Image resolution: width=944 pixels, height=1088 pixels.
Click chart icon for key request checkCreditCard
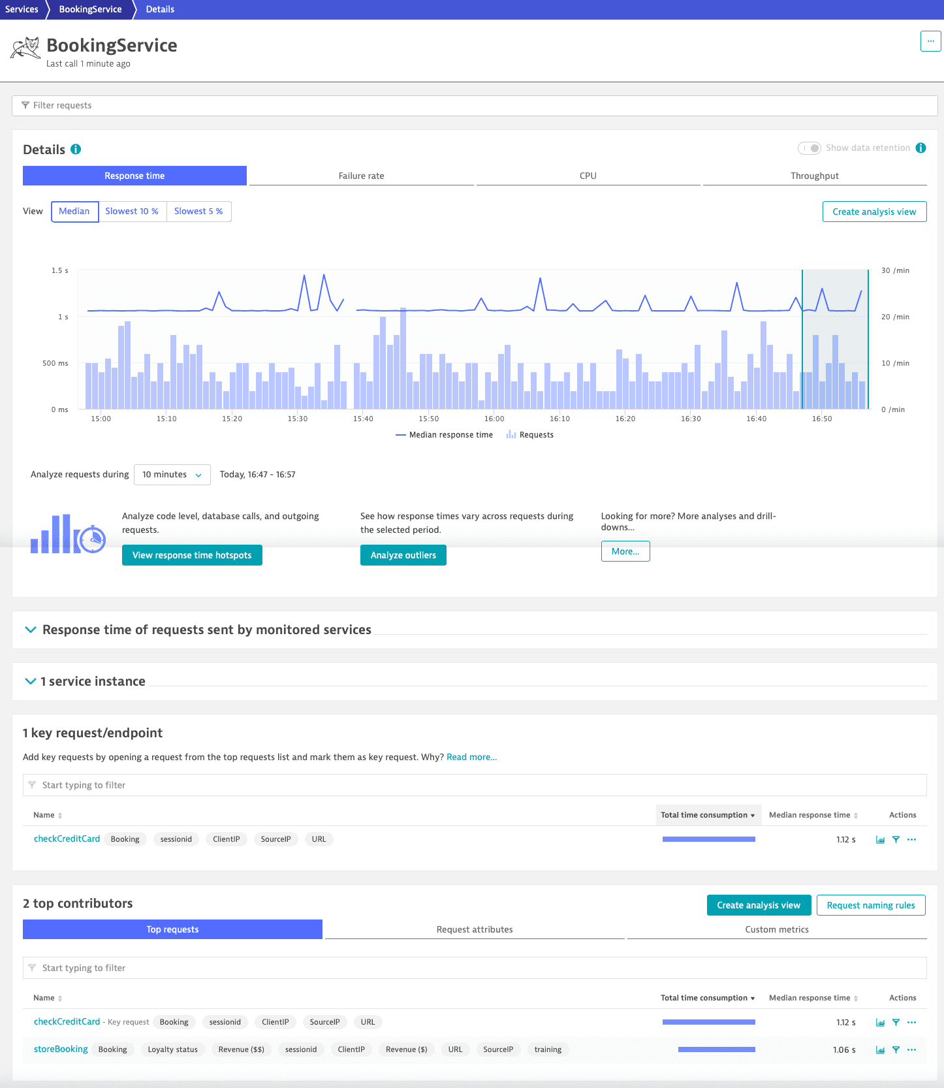tap(880, 840)
